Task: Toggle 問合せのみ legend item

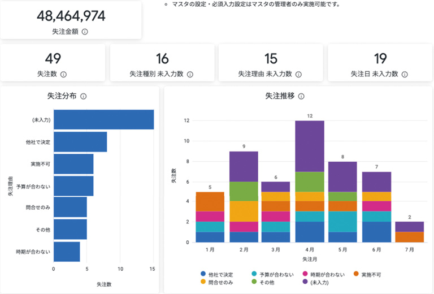Action: coord(216,282)
